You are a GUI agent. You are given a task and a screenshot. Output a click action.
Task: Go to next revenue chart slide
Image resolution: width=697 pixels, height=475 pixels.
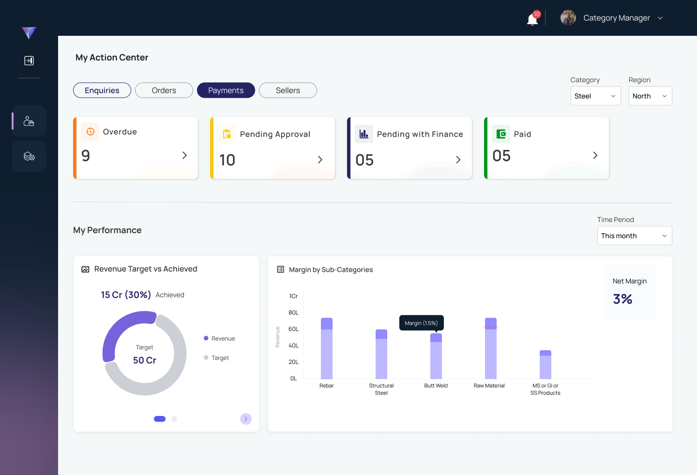[246, 419]
